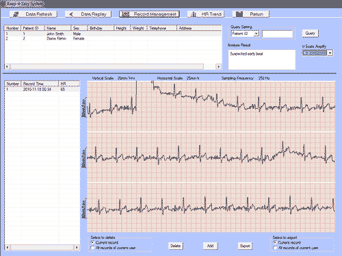Select patient row John Smith

(113, 34)
